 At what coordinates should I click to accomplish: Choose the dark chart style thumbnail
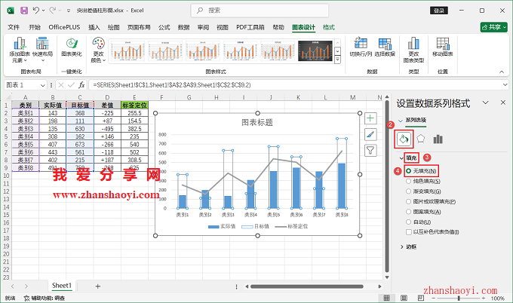click(x=315, y=50)
